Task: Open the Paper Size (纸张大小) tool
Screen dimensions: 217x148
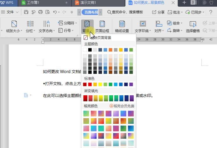Action: [14, 27]
